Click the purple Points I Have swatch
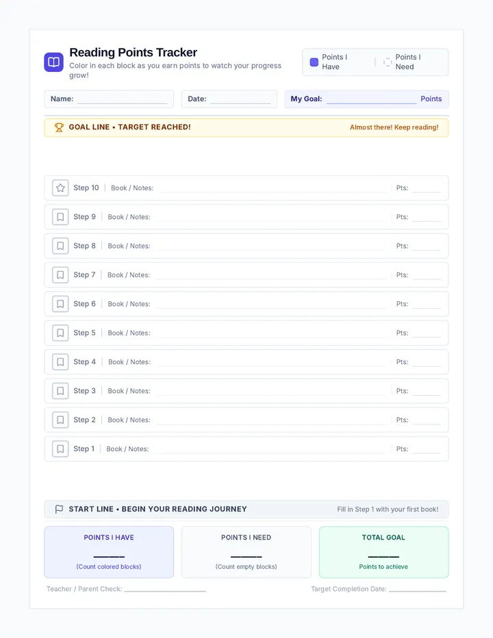The height and width of the screenshot is (638, 493). pyautogui.click(x=314, y=62)
